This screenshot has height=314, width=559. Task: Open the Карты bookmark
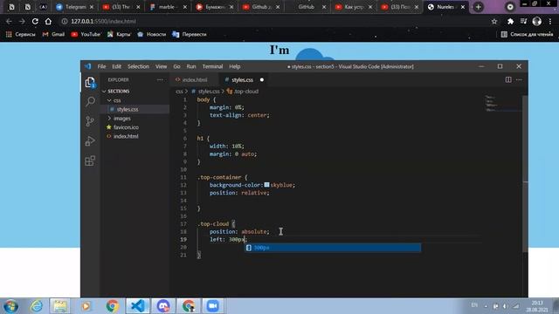(x=119, y=35)
